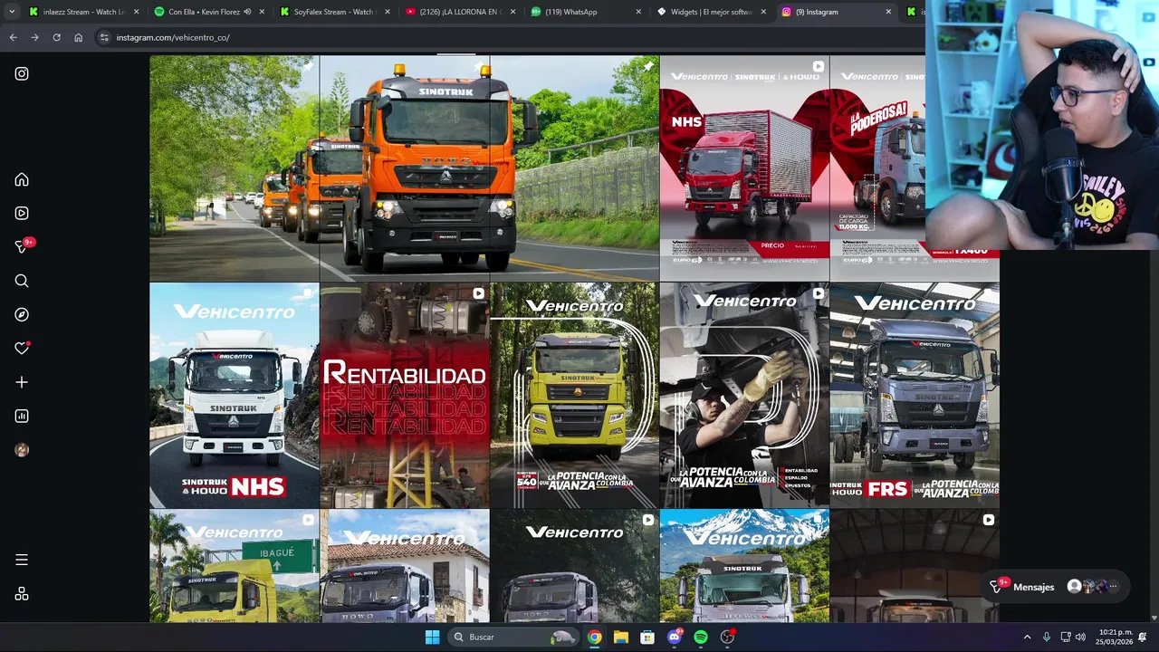Close the WhatsApp tab

coord(637,12)
